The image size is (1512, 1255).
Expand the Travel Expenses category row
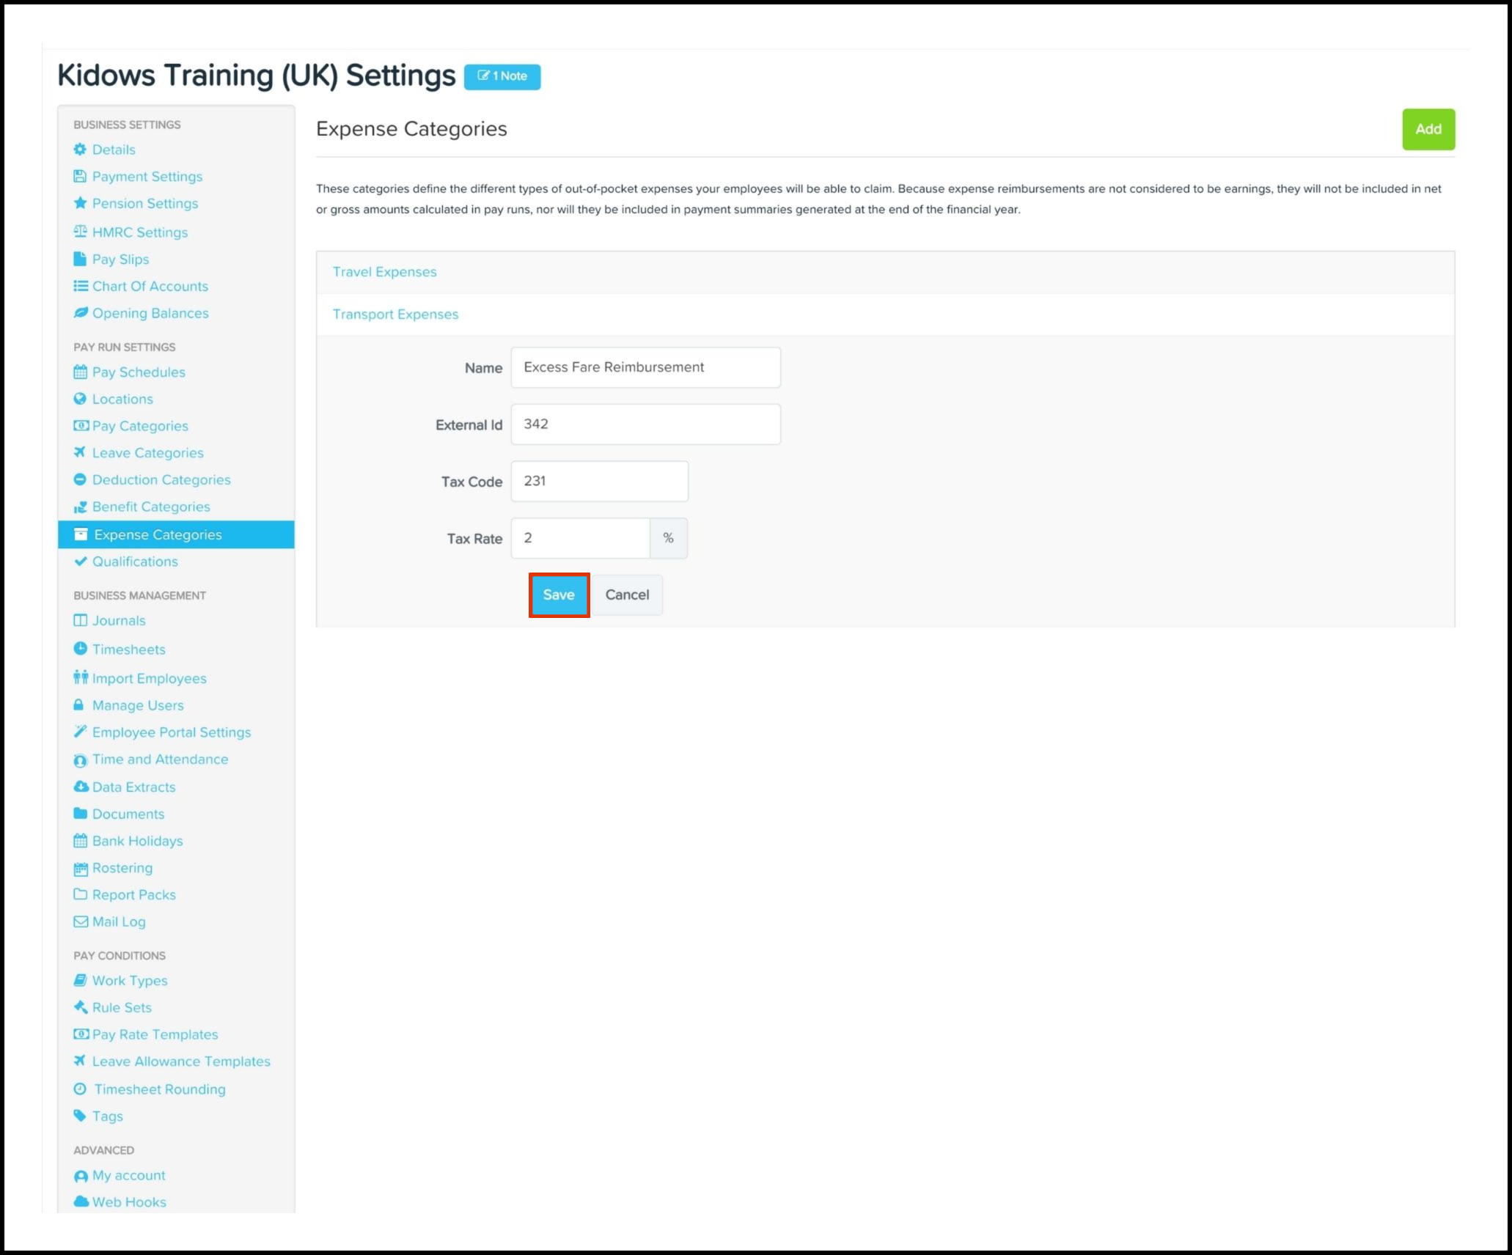click(x=384, y=272)
